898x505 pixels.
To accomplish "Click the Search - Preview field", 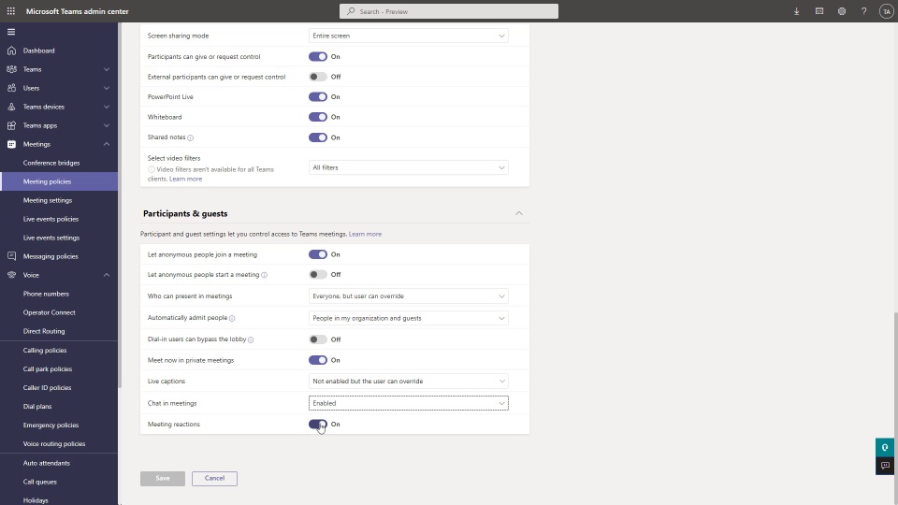I will [449, 11].
